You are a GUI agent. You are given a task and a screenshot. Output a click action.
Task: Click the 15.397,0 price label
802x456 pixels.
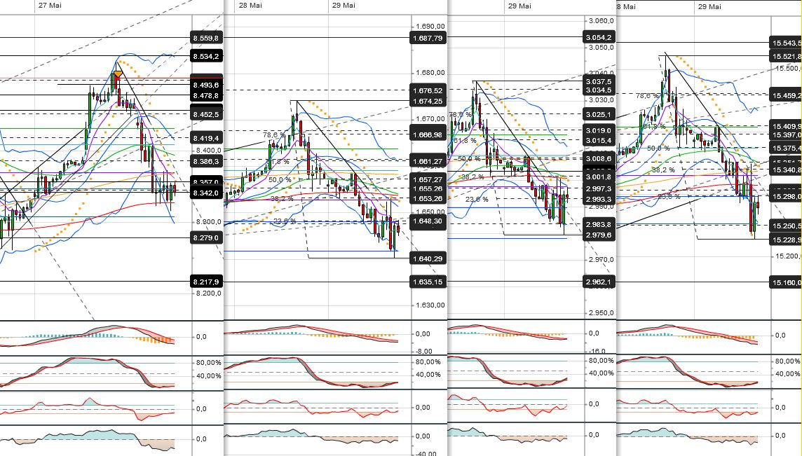click(786, 135)
